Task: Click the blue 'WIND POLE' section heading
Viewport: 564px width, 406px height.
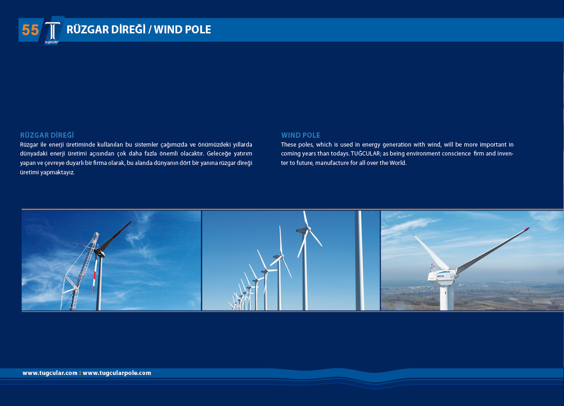Action: point(300,135)
